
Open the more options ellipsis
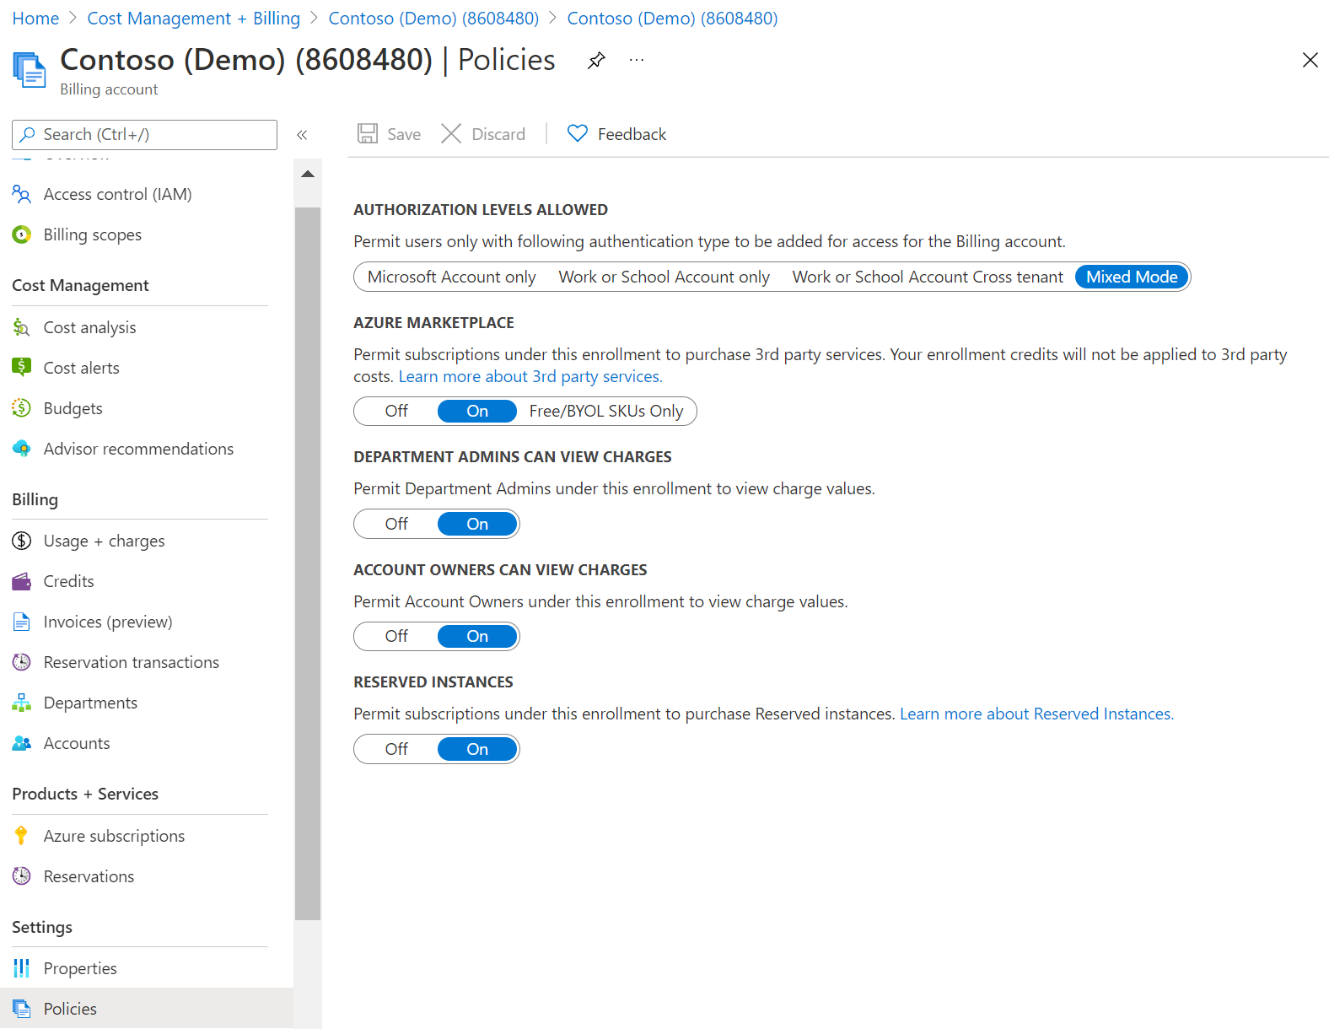tap(637, 60)
